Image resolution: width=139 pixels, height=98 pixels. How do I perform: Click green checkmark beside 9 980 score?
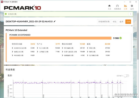pyautogui.click(x=121, y=38)
